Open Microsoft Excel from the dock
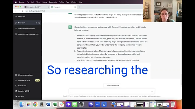 click(55, 104)
